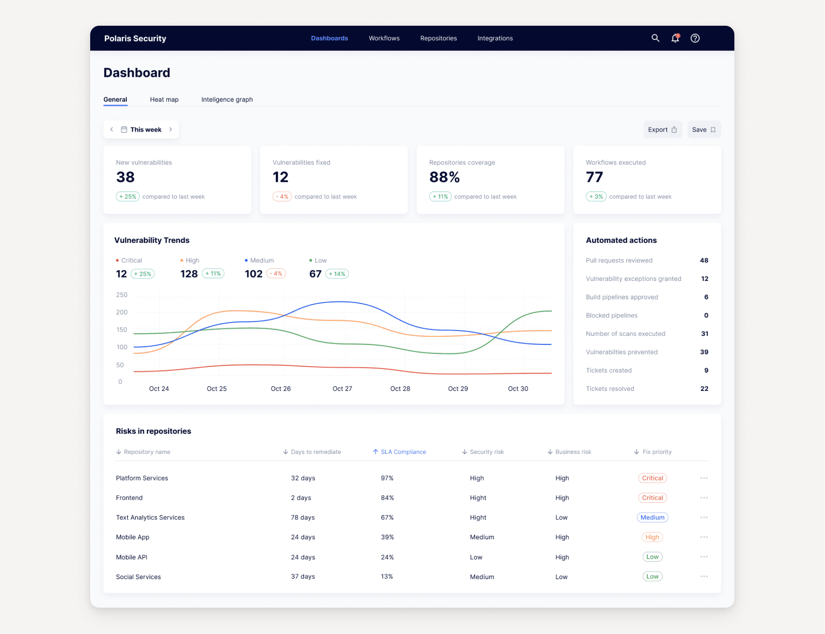
Task: Open the Dashboards nav item
Action: (x=329, y=38)
